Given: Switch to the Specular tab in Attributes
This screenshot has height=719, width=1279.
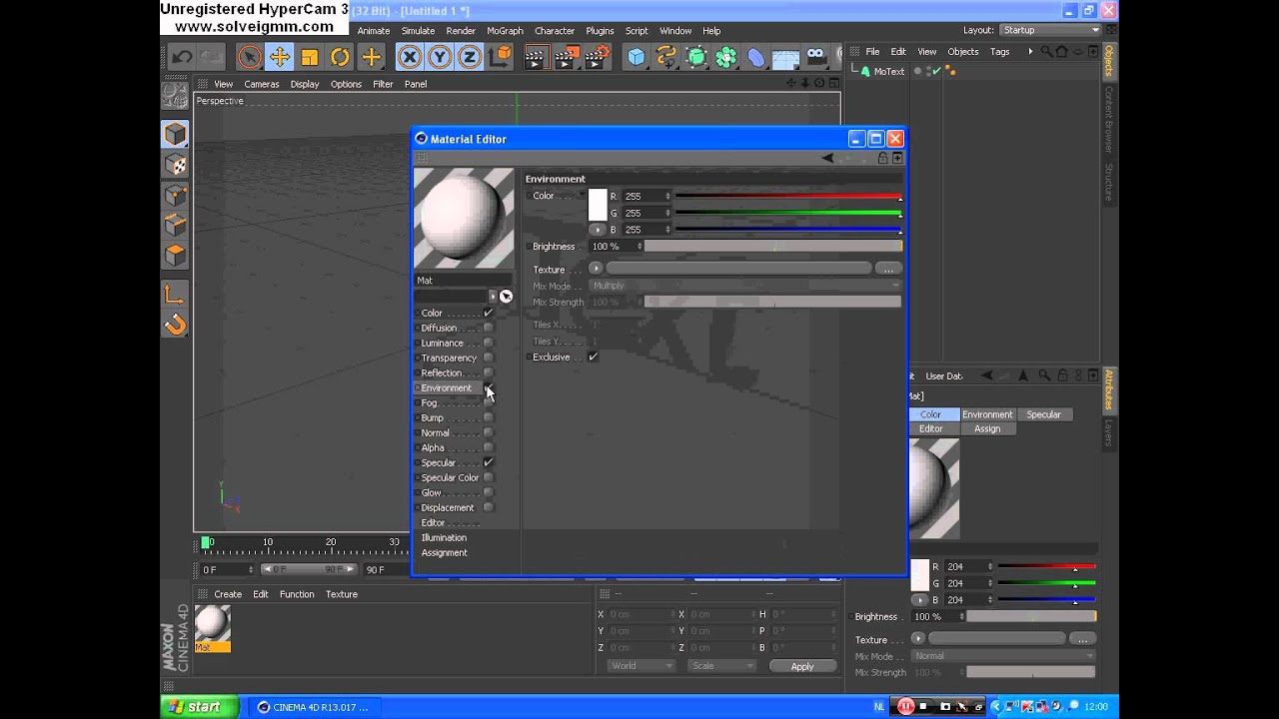Looking at the screenshot, I should (x=1043, y=414).
